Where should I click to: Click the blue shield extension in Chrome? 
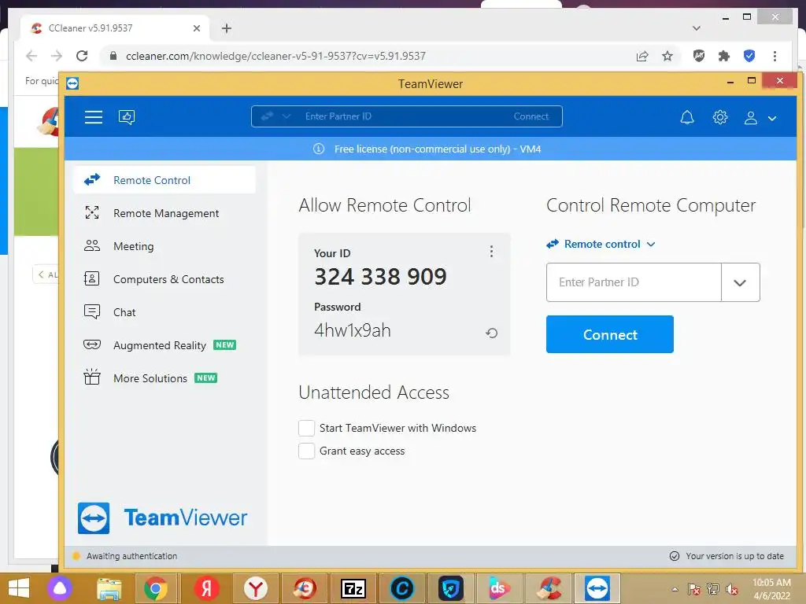click(749, 56)
